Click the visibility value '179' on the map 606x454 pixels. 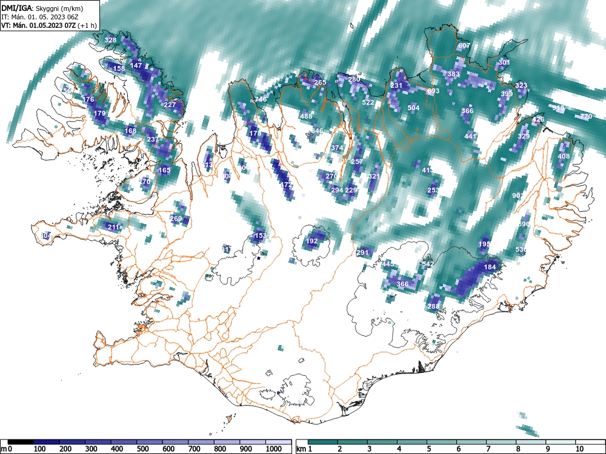(x=100, y=113)
